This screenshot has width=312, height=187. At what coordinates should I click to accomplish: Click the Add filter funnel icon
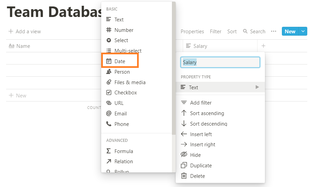(184, 102)
